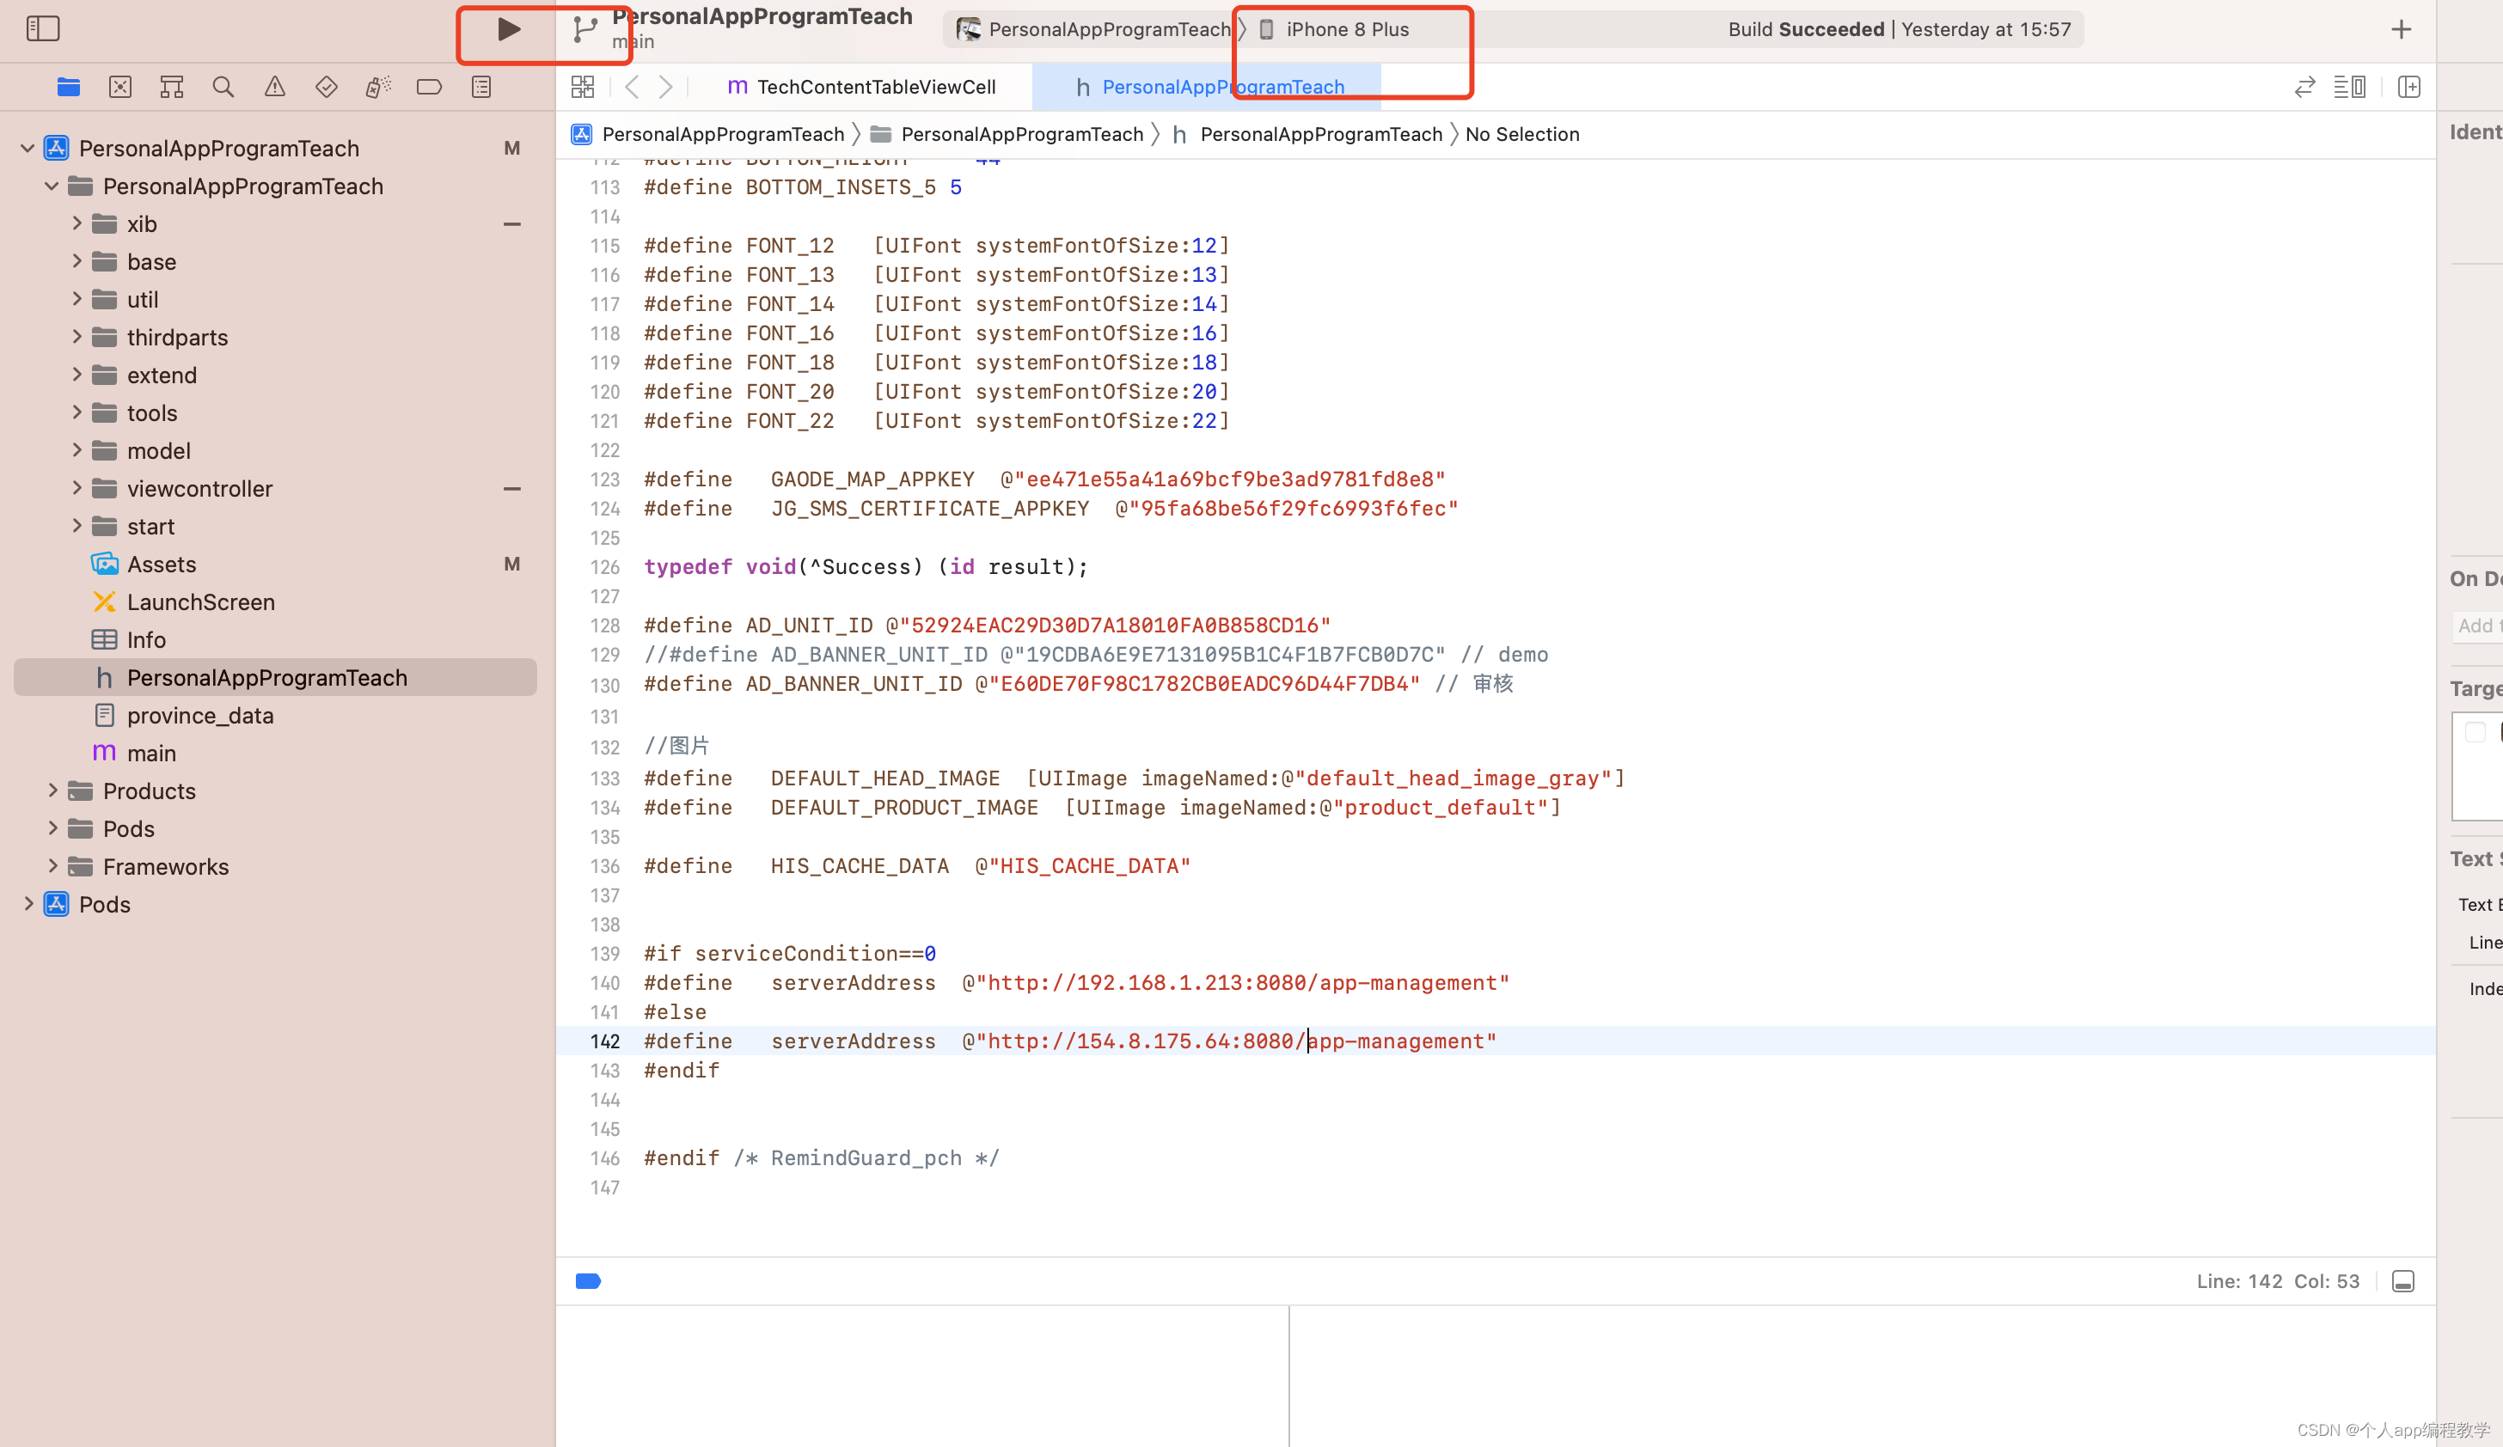Expand the util folder
The height and width of the screenshot is (1447, 2503).
76,299
